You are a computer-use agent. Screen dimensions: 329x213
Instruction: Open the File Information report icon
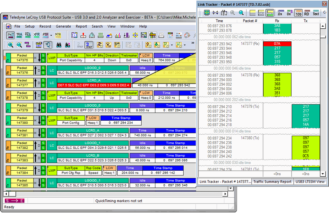tap(74, 35)
